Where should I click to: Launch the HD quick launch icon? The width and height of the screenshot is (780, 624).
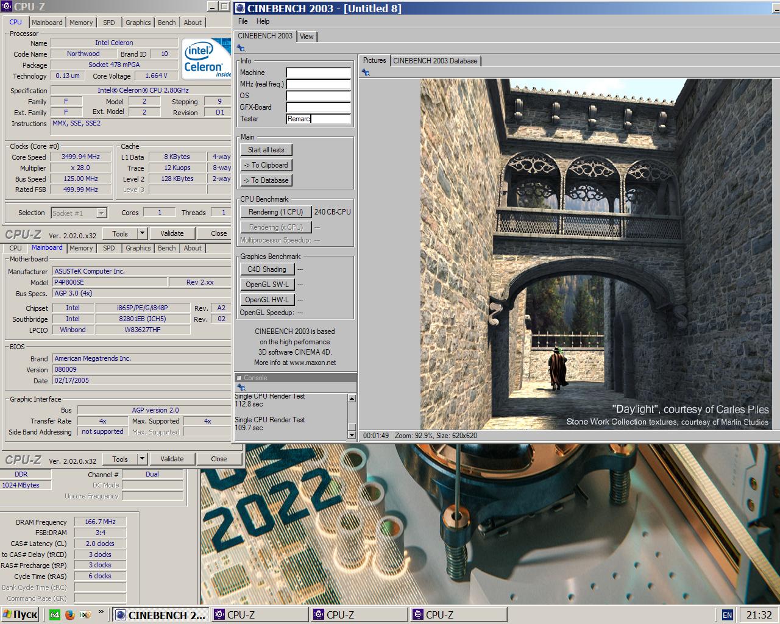click(x=85, y=615)
